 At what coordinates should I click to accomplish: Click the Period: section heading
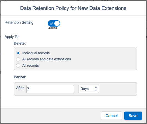pyautogui.click(x=20, y=77)
